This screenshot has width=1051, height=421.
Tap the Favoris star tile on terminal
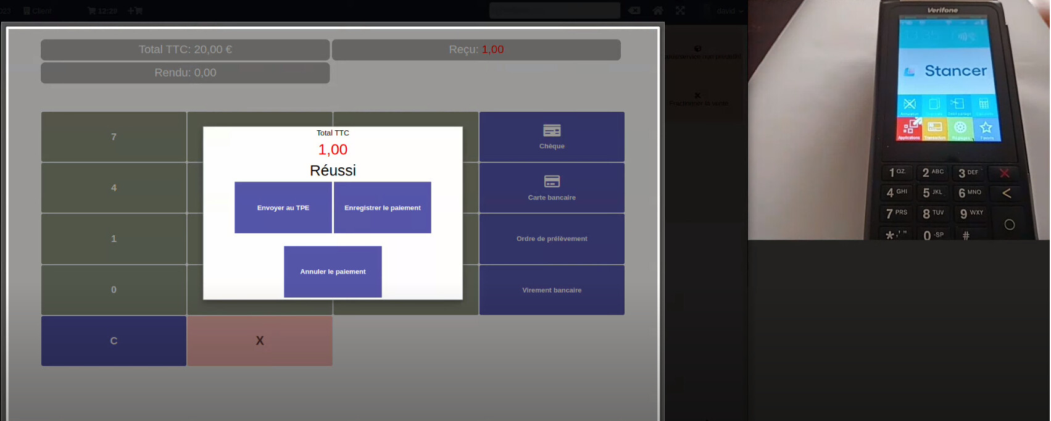click(x=986, y=129)
